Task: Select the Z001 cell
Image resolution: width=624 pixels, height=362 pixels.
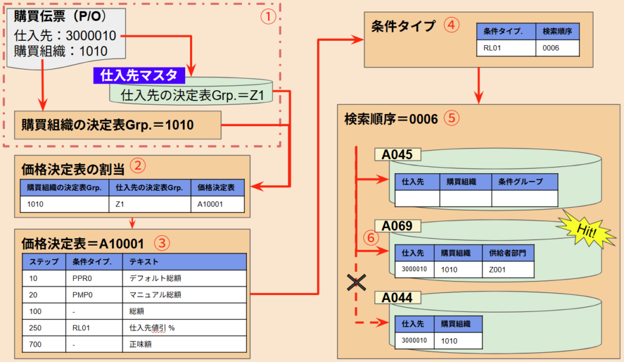Action: tap(508, 269)
